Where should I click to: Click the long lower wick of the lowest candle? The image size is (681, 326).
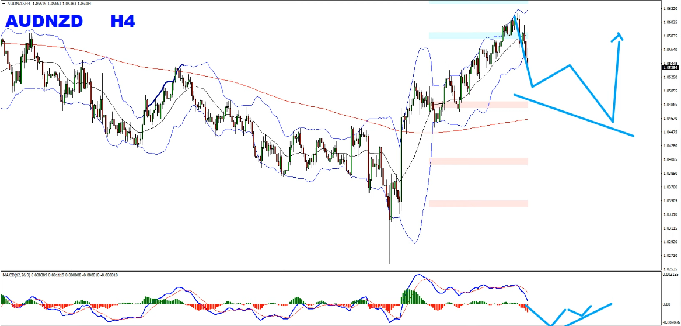pos(389,245)
